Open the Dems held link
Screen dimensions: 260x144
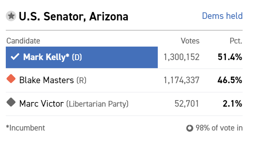[x=222, y=16]
